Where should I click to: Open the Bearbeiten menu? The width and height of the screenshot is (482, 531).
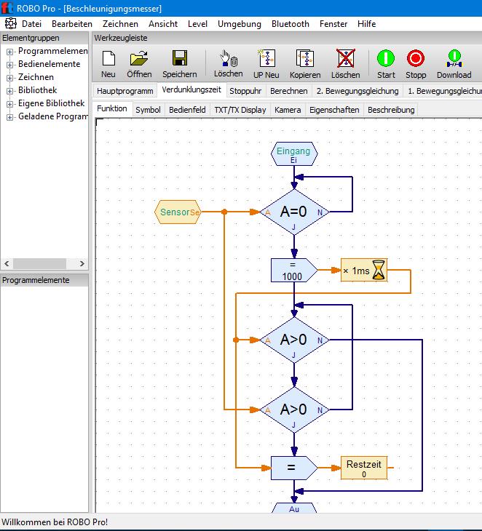tap(72, 24)
